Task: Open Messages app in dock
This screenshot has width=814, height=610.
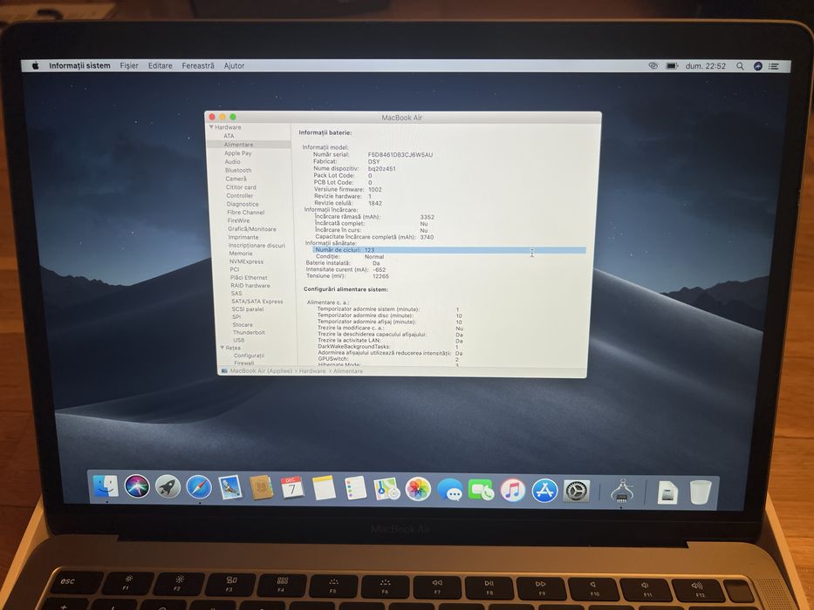Action: click(x=449, y=490)
